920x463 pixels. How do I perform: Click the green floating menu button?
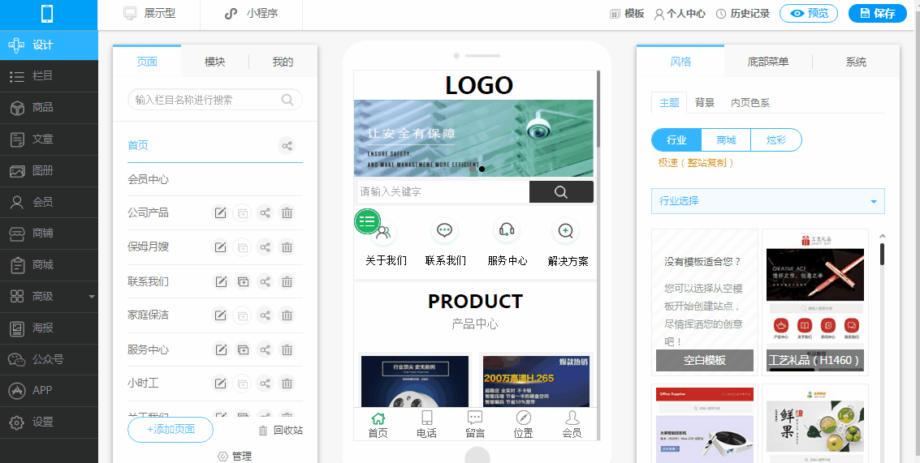tap(367, 221)
